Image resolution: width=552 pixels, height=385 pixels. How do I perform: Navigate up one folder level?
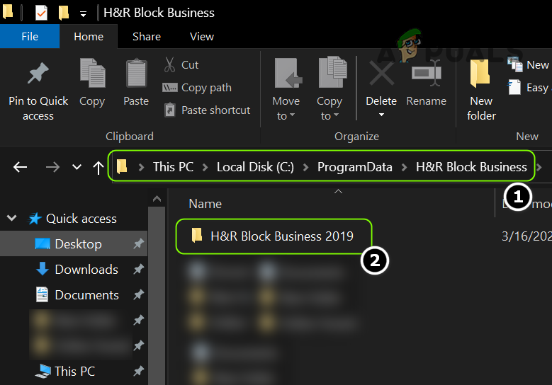click(98, 167)
